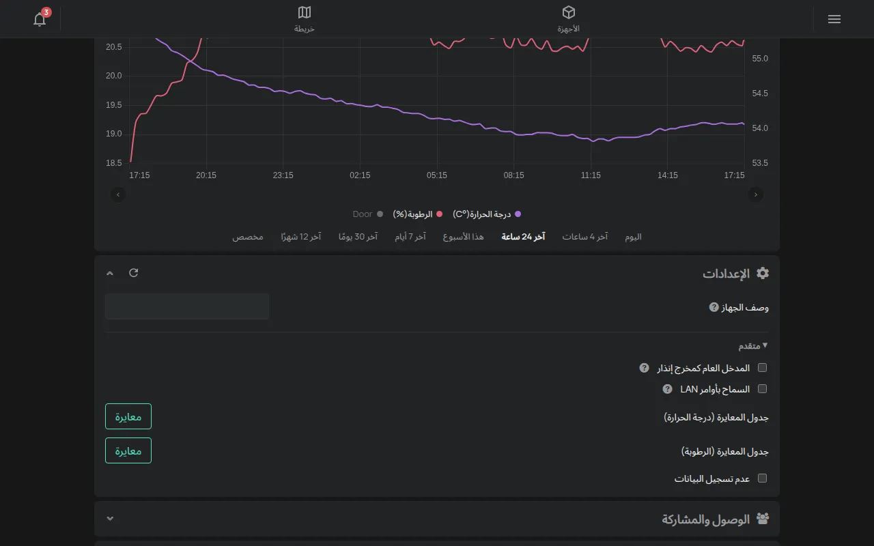Collapse the الإعدادات panel with the chevron

pyautogui.click(x=110, y=273)
